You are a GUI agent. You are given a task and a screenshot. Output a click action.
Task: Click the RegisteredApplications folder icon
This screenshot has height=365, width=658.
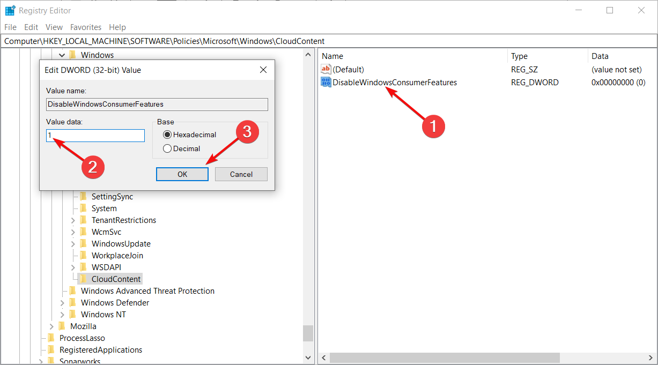(x=51, y=349)
